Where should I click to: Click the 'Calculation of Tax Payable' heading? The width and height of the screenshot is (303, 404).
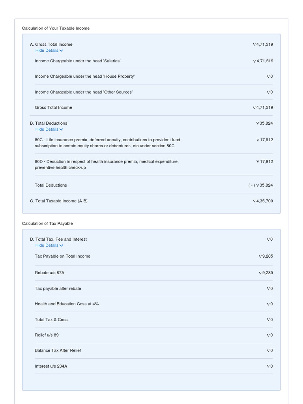[47, 223]
